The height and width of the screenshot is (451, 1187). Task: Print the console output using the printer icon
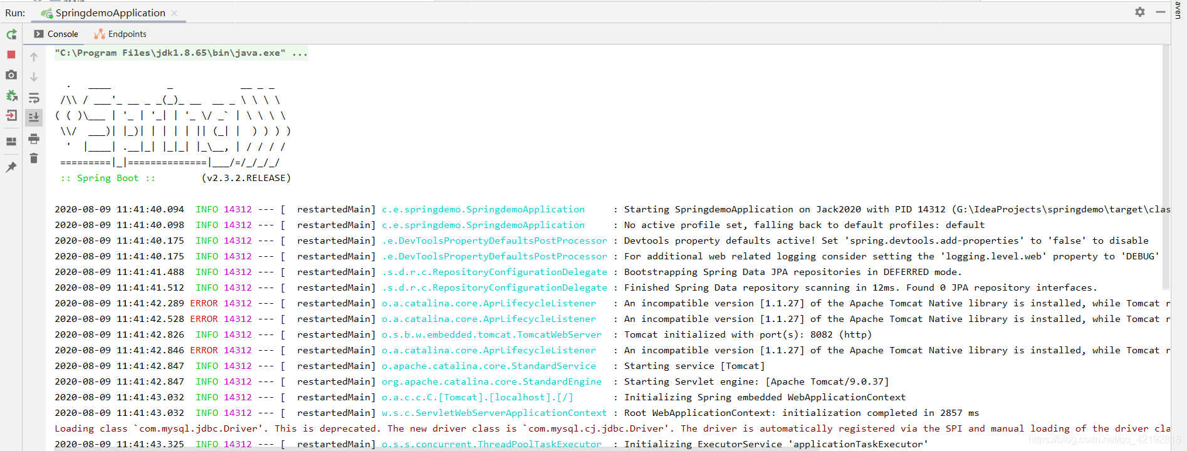(x=34, y=138)
